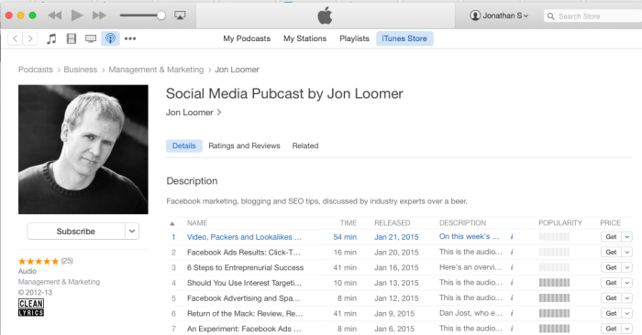Image resolution: width=642 pixels, height=335 pixels.
Task: Click the fast-forward button
Action: pyautogui.click(x=99, y=16)
